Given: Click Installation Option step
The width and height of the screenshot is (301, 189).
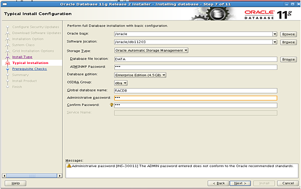Looking at the screenshot, I should coord(28,39).
